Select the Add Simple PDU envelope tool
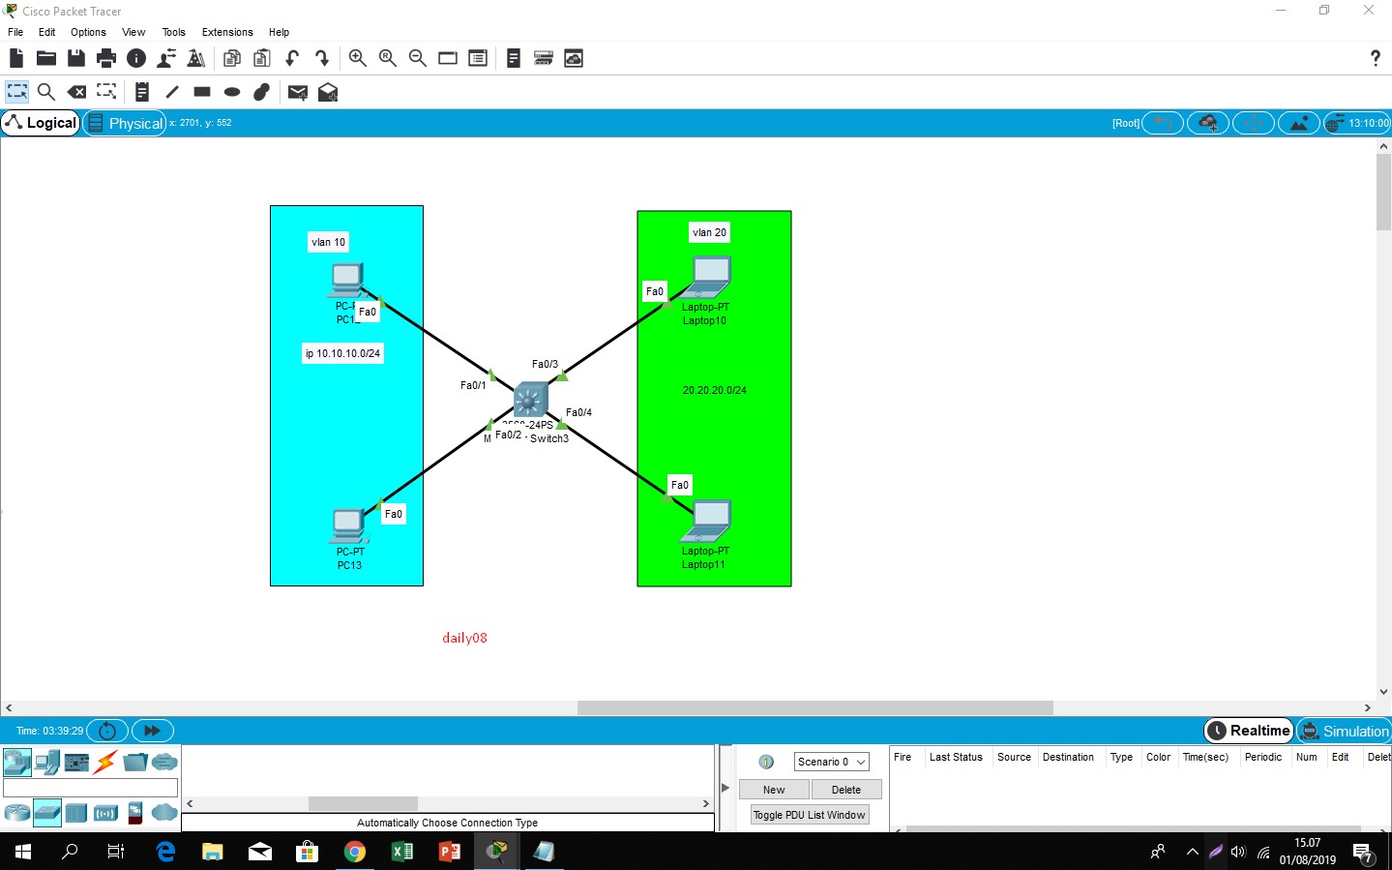Screen dimensions: 1392x870 coord(297,91)
